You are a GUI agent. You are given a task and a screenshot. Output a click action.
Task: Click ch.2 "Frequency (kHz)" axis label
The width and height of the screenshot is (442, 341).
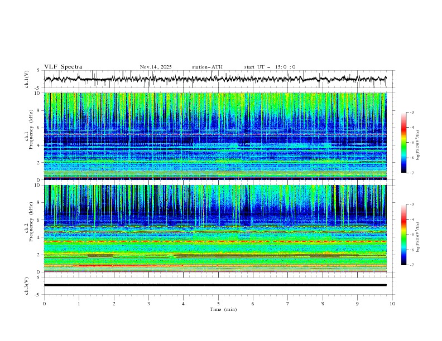click(x=31, y=222)
